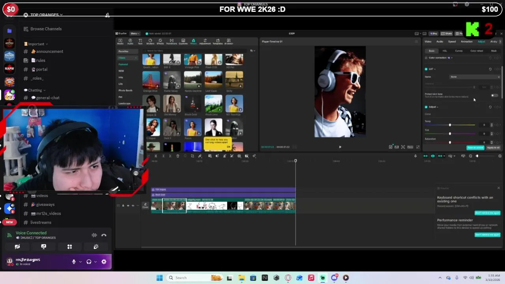This screenshot has height=284, width=505.
Task: Expand the Adjust section arrow
Action: click(438, 107)
